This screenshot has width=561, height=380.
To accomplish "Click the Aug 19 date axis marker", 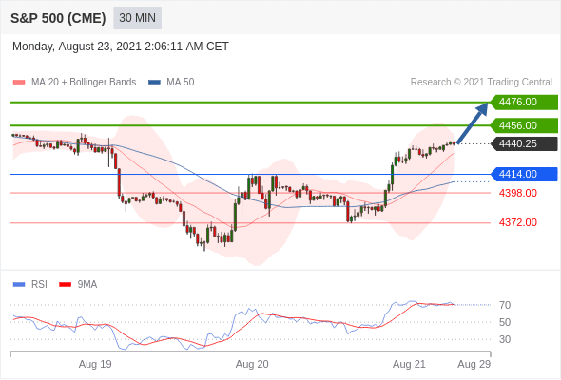I will pos(95,364).
